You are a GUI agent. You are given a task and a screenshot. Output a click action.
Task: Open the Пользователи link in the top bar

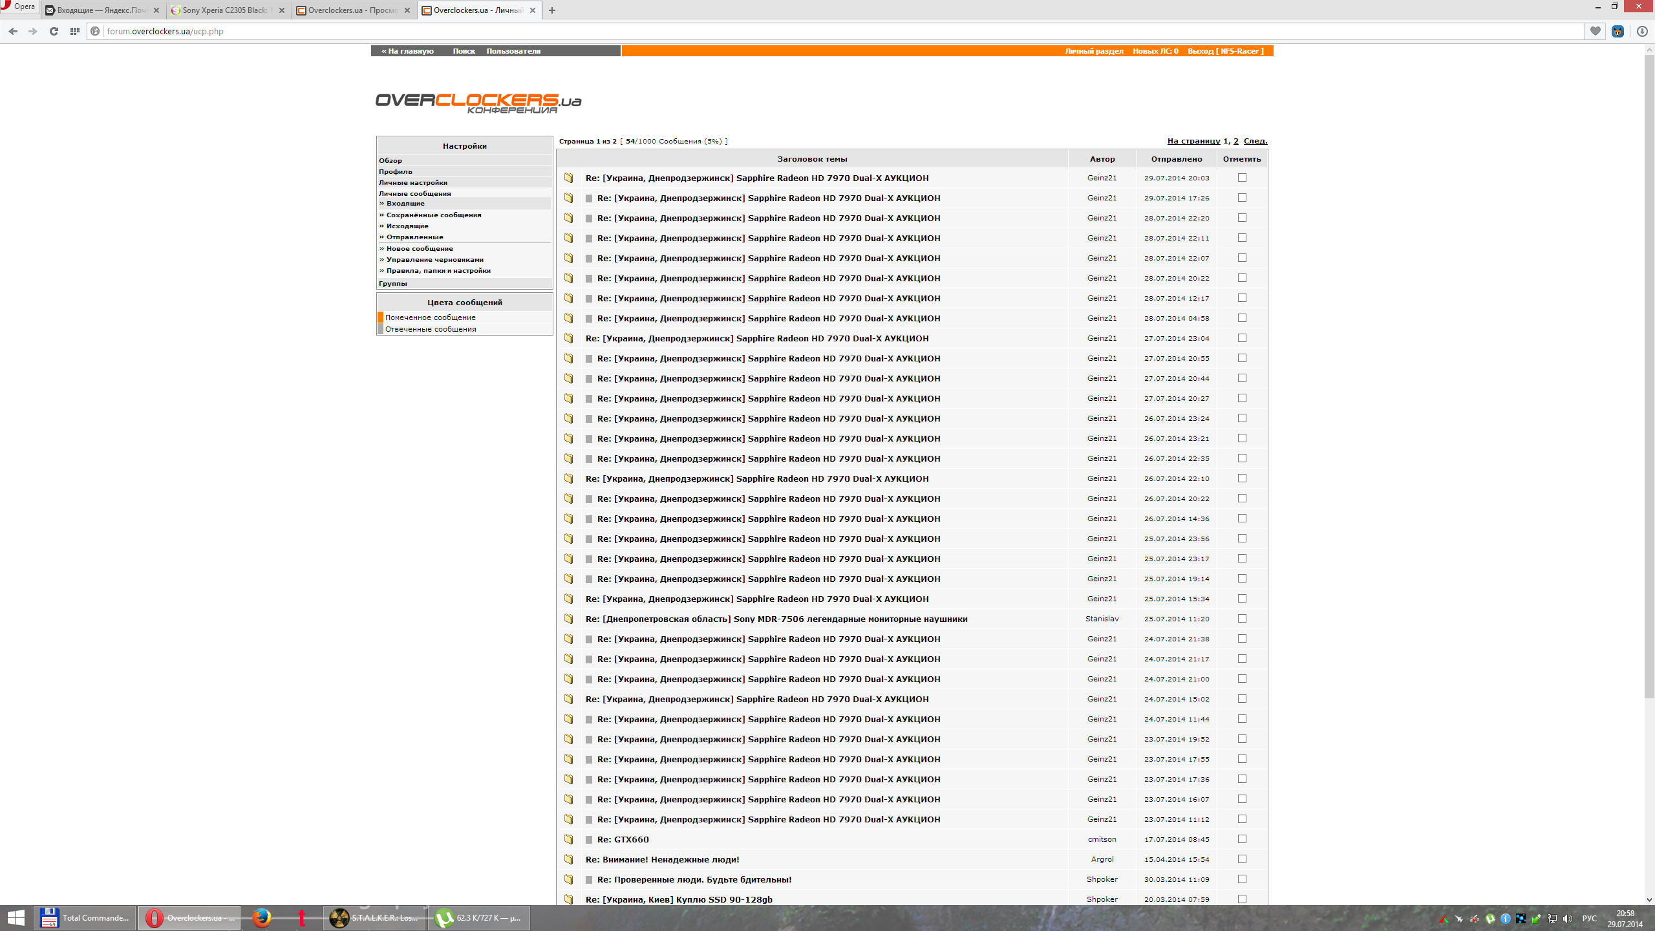513,51
